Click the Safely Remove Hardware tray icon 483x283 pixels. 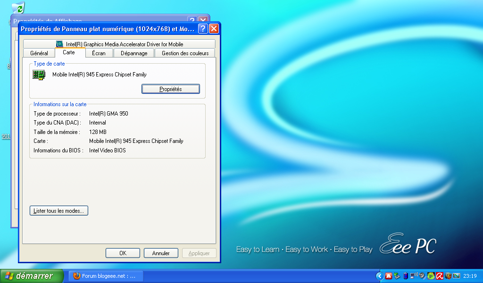tap(397, 276)
